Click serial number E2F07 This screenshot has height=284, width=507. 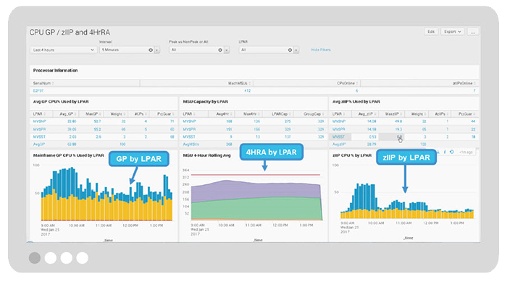click(x=38, y=91)
